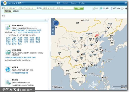This screenshot has width=129, height=92.
Task: Click the 曼谷 marker on the map
Action: point(73,78)
